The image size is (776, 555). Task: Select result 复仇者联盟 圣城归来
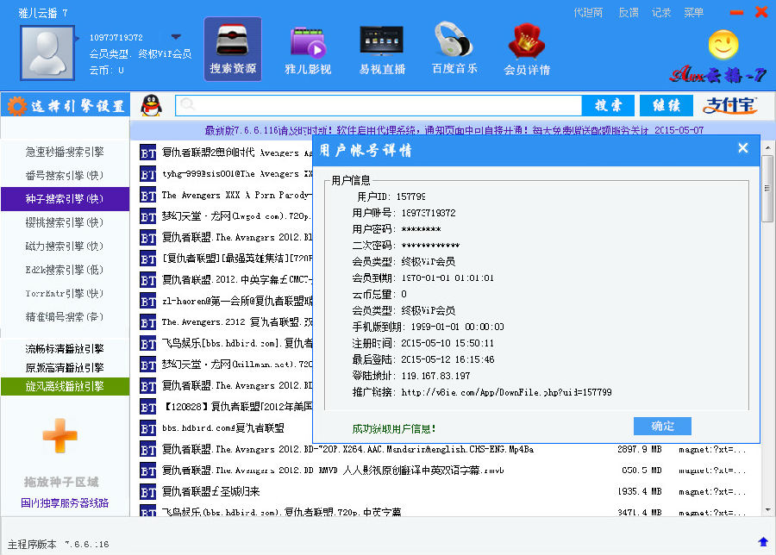[210, 492]
